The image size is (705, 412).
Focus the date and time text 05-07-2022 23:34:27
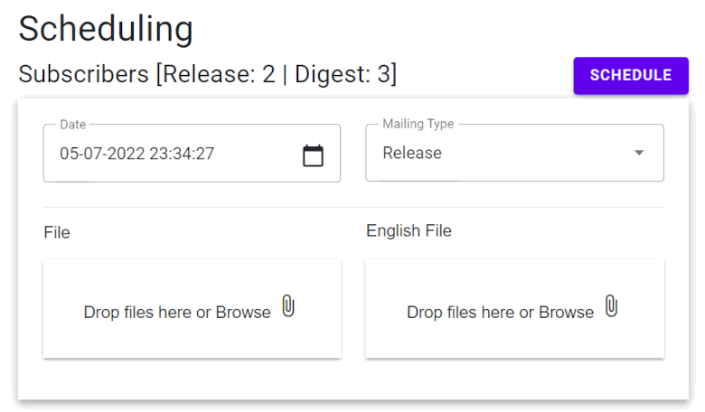137,154
